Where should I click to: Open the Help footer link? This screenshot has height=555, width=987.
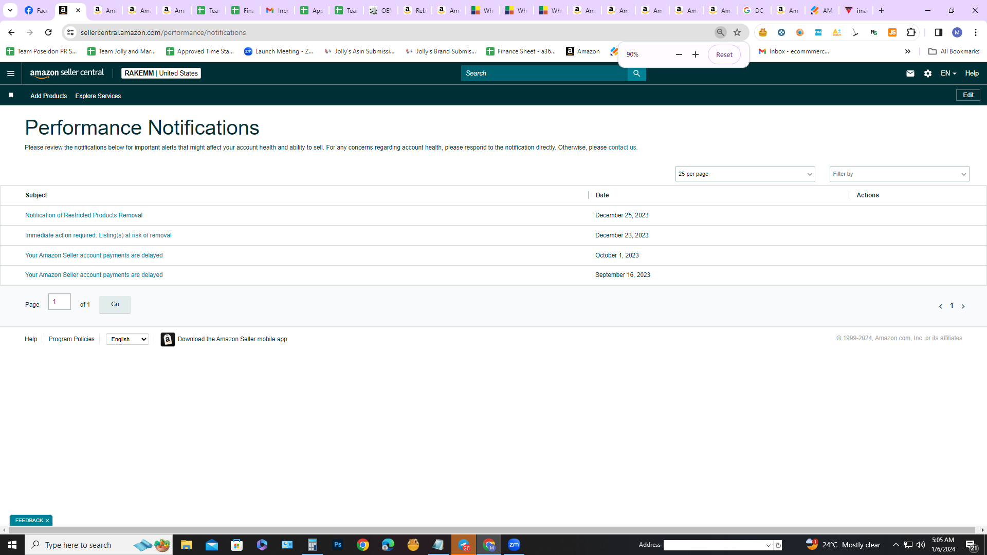31,339
